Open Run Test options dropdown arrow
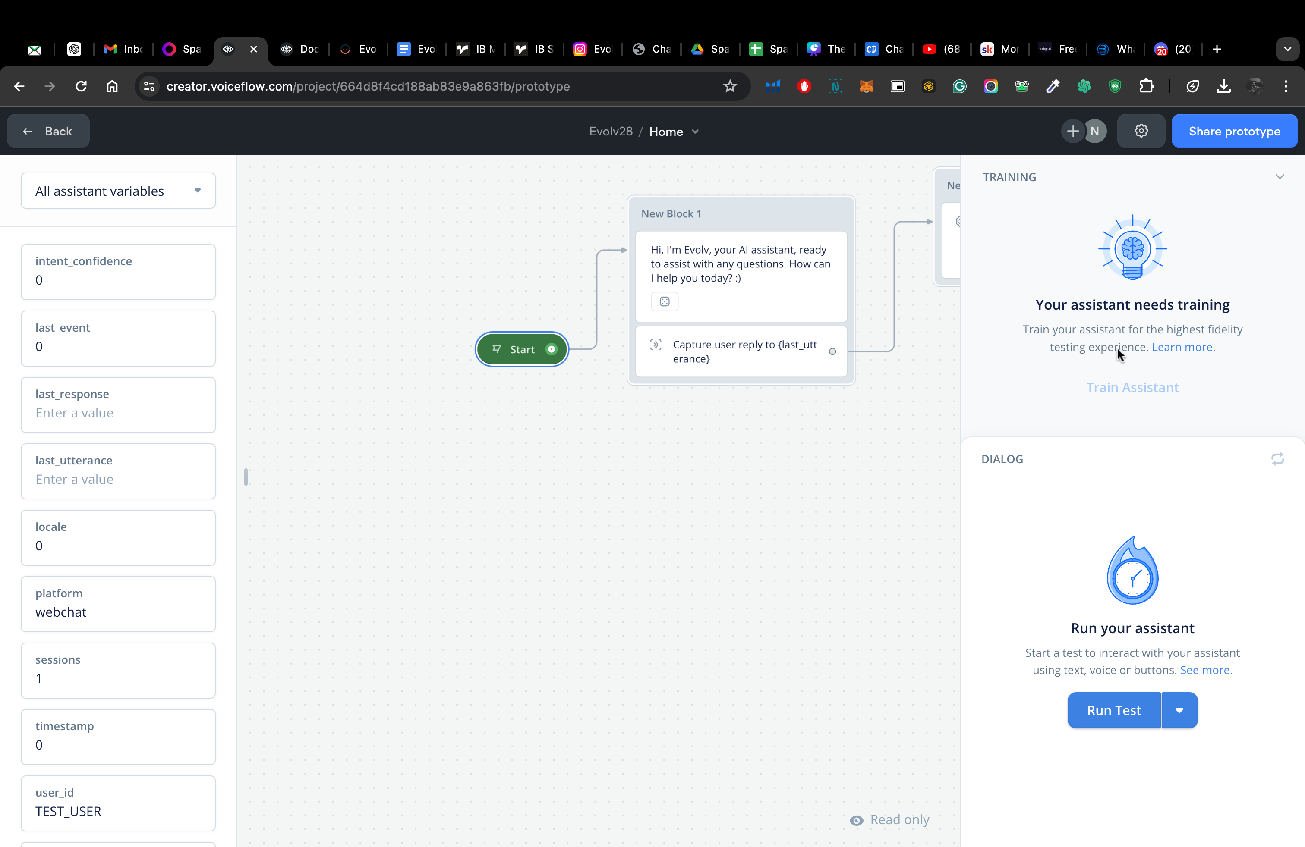This screenshot has width=1305, height=847. click(1179, 710)
